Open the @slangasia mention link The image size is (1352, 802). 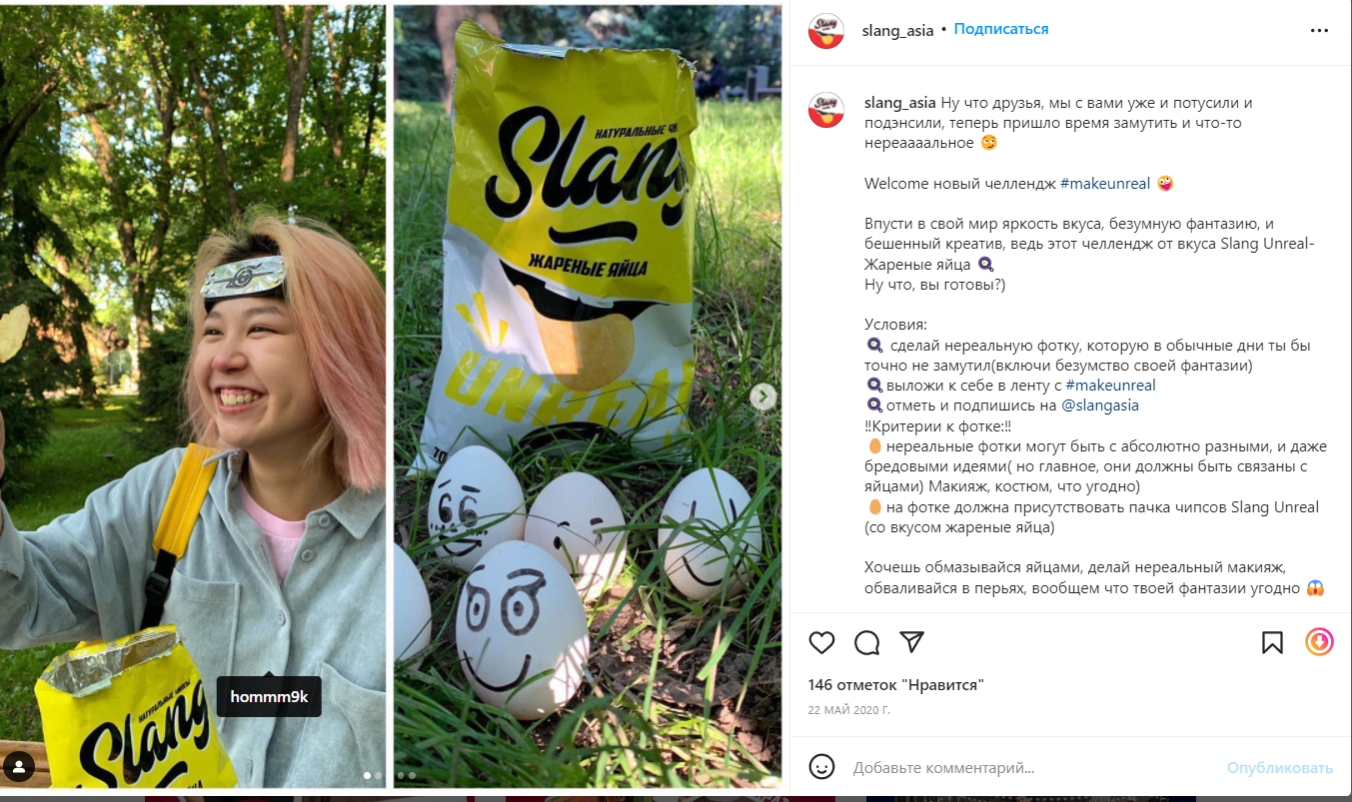click(x=1099, y=405)
